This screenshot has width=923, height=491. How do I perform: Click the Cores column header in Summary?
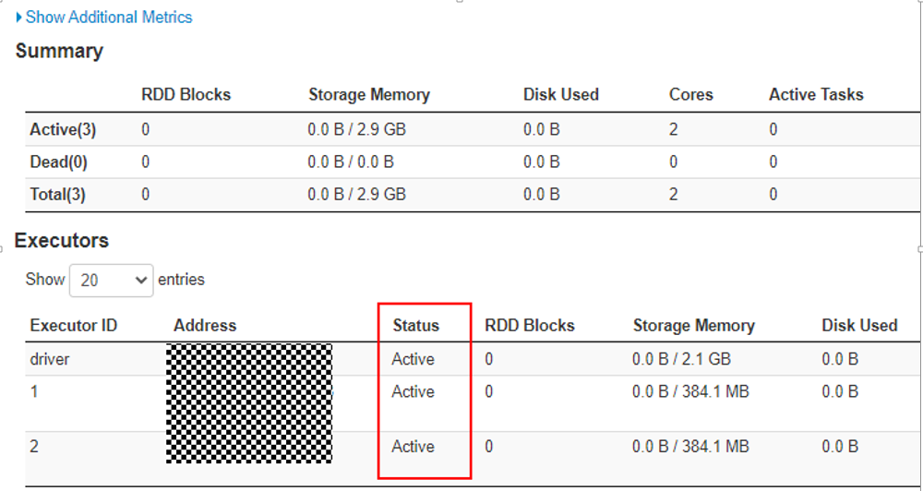click(x=691, y=94)
